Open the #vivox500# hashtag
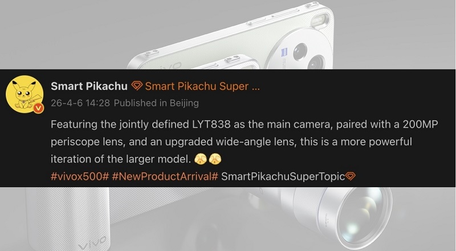 click(x=80, y=176)
